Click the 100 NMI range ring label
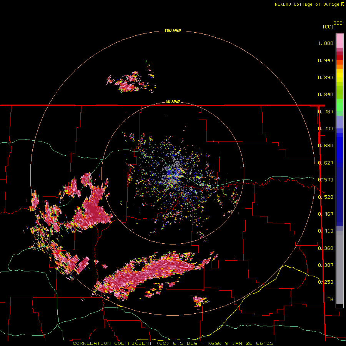The width and height of the screenshot is (346, 346). tap(173, 30)
